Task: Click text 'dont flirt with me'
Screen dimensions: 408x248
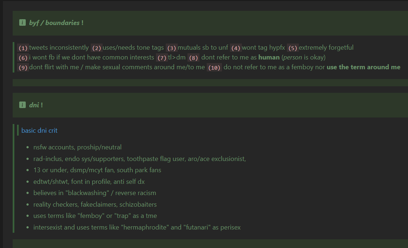Action: [54, 67]
